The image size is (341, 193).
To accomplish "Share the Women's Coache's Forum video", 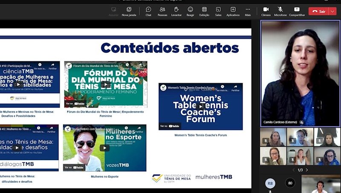I will [x=235, y=88].
